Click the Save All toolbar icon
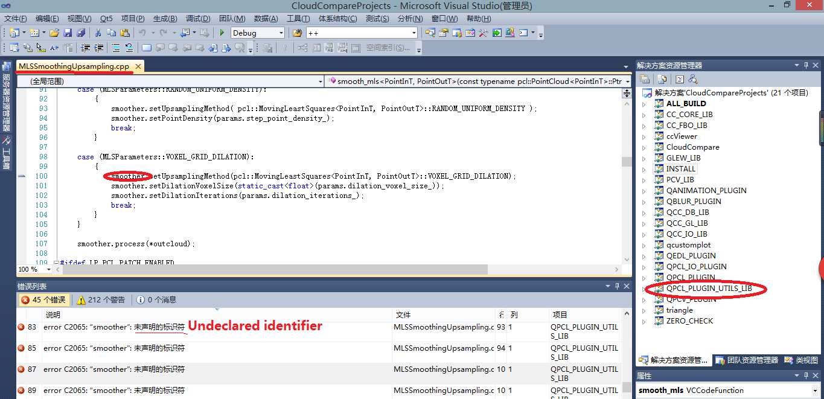This screenshot has width=824, height=399. coord(80,33)
